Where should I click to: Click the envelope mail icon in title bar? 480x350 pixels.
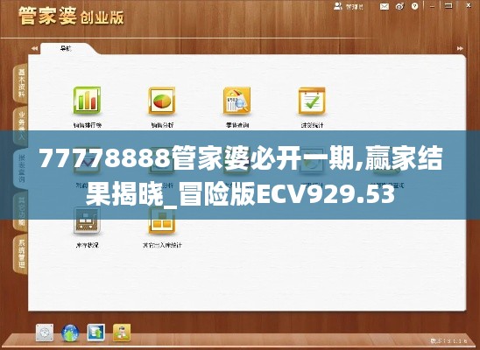[385, 6]
